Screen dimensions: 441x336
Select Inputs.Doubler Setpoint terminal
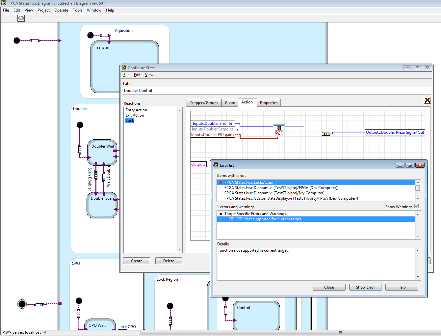pyautogui.click(x=213, y=129)
